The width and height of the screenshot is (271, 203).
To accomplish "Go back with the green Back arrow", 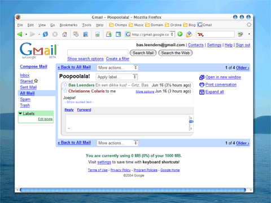I will (x=20, y=34).
